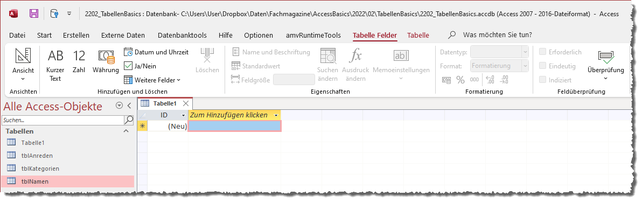Select tblAnreden table
642x203 pixels.
[x=68, y=156]
